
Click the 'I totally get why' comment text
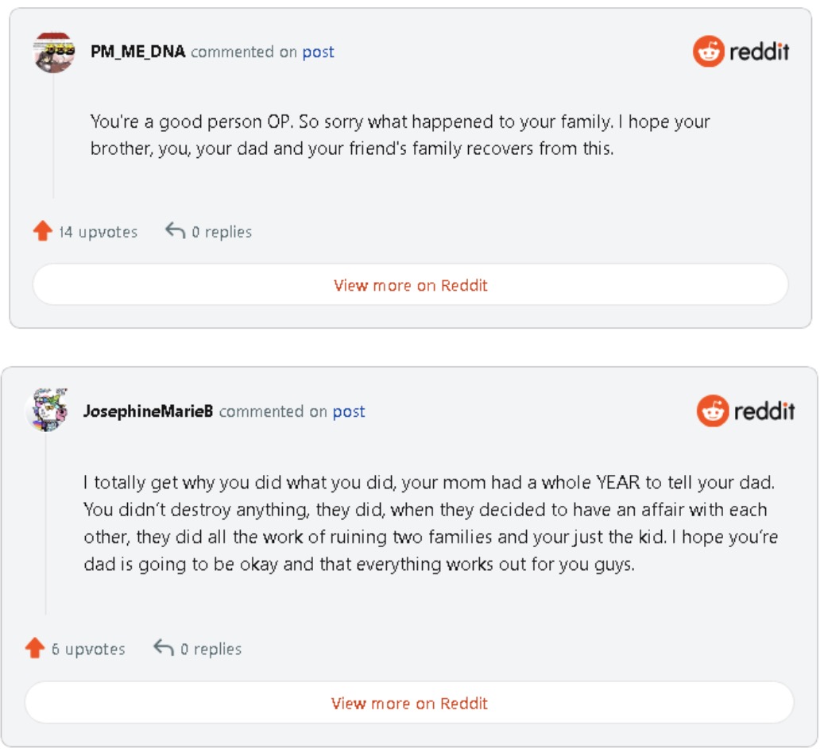coord(430,523)
